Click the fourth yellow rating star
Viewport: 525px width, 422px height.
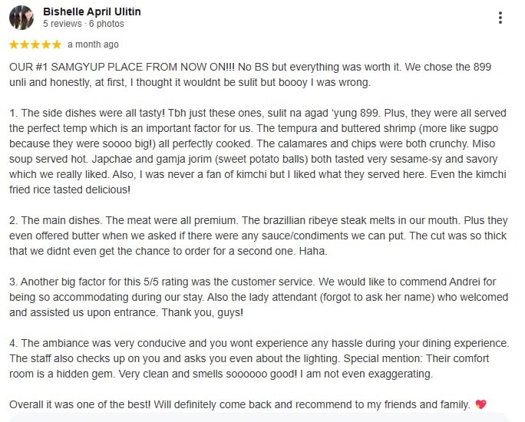pyautogui.click(x=46, y=45)
